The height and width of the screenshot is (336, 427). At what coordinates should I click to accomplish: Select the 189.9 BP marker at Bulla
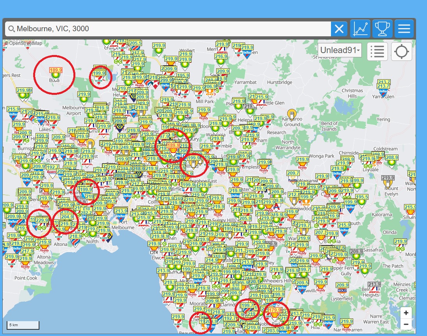(x=55, y=73)
